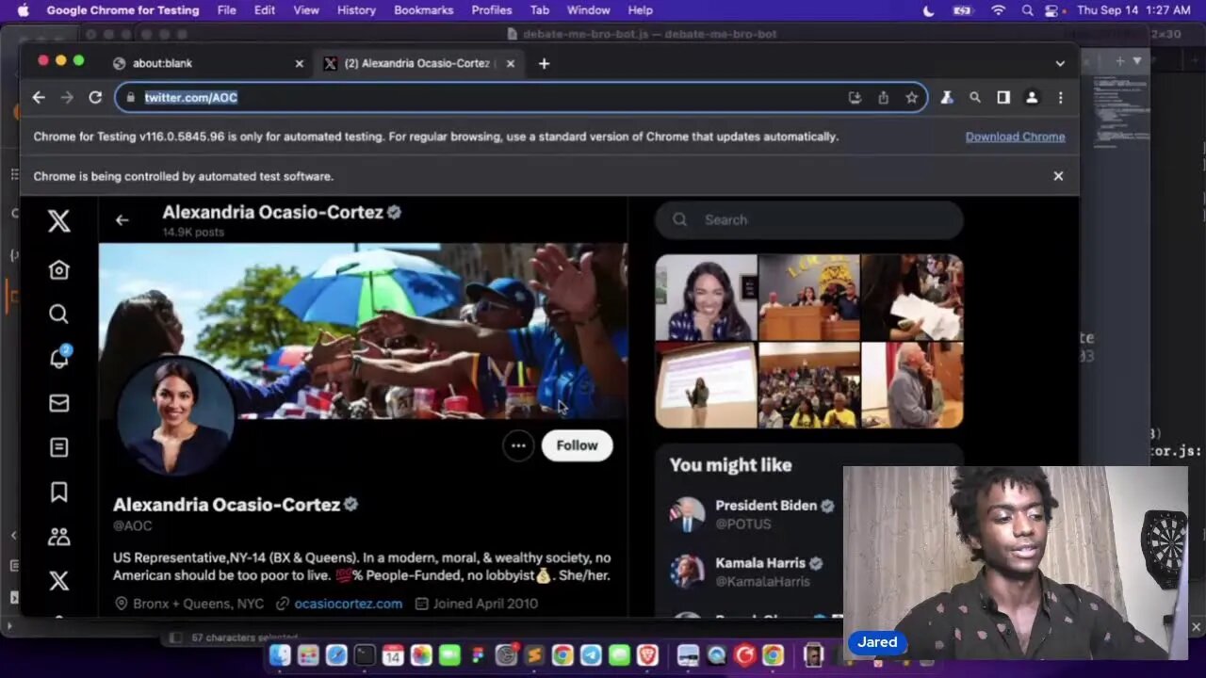
Task: Click the X Search field
Action: point(809,219)
